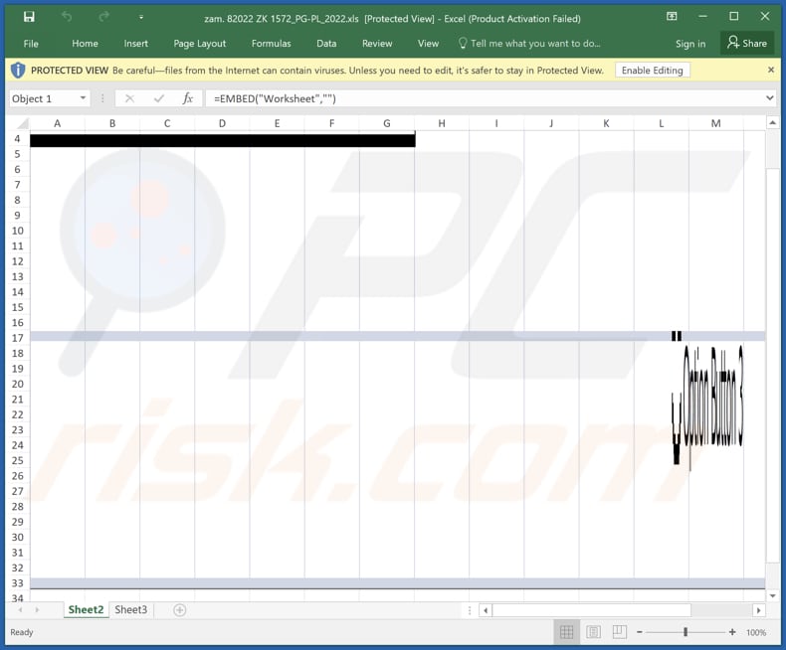Viewport: 786px width, 650px height.
Task: Click horizontal scrollbar left arrow
Action: point(486,610)
